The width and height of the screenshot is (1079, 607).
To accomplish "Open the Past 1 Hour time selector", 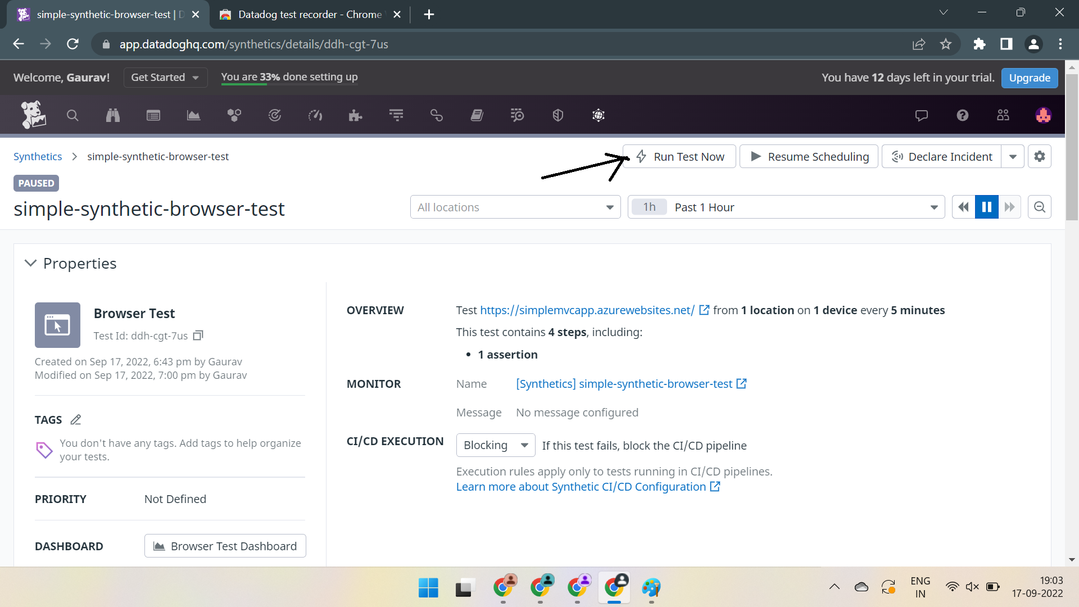I will (x=787, y=207).
